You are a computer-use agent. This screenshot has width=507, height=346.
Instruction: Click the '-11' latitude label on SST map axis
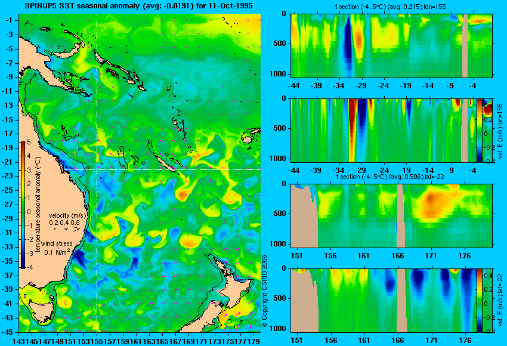tap(8, 91)
